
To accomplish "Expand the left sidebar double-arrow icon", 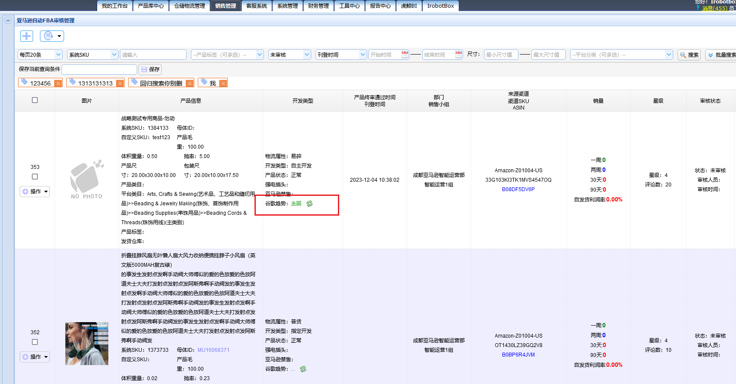I will (8, 20).
